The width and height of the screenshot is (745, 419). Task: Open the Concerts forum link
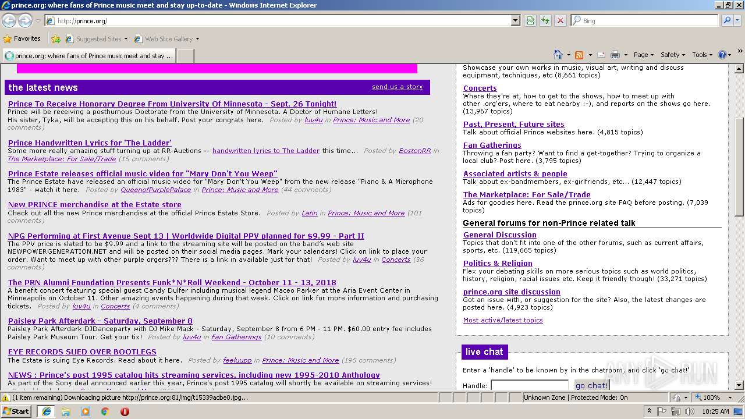click(480, 88)
